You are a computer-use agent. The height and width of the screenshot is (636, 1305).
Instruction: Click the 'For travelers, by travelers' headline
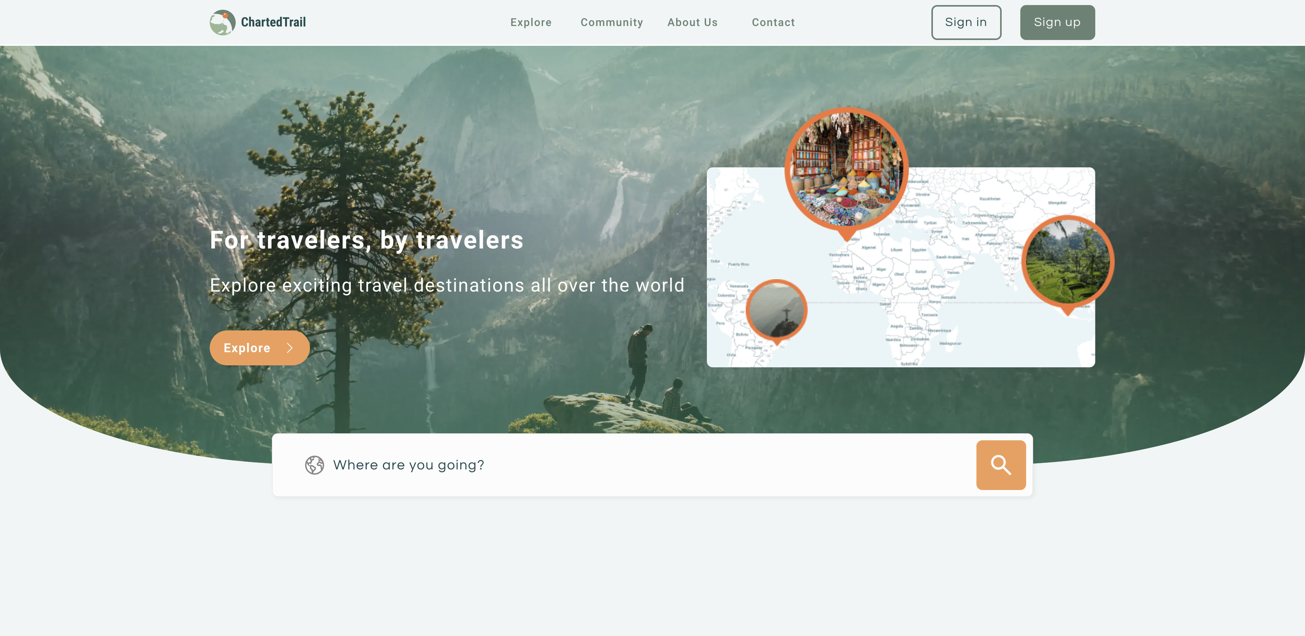click(366, 240)
